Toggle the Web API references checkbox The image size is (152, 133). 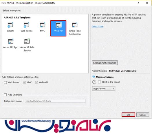click(36, 82)
